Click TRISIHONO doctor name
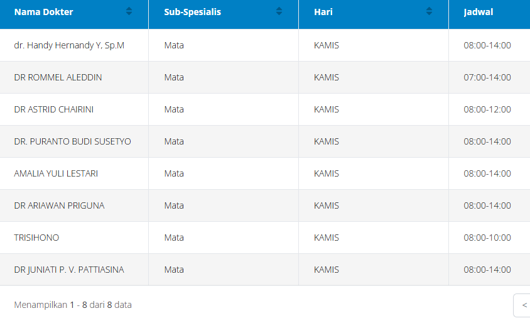 pos(36,238)
